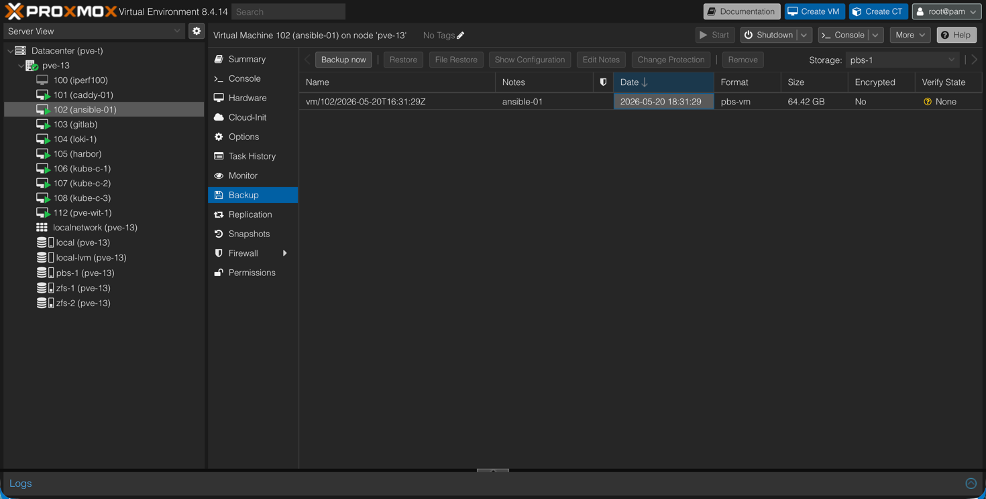Screen dimensions: 986x499
Task: Click the localnetwork grid icon
Action: 42,228
